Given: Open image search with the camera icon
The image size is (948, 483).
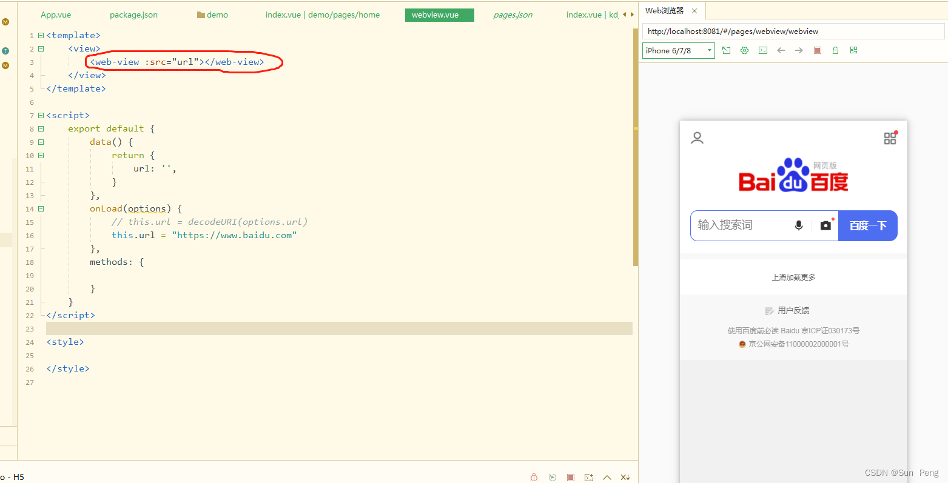Looking at the screenshot, I should click(825, 225).
